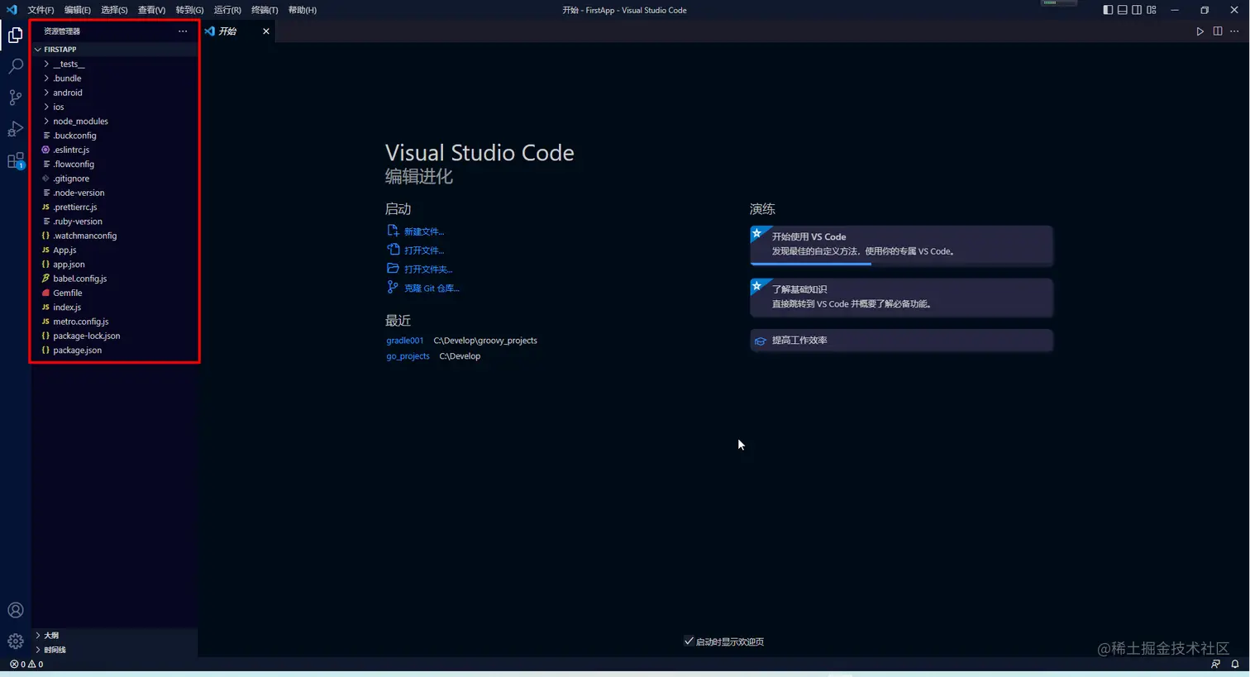Expand the 提高工作效率 walkthrough
1250x677 pixels.
click(x=901, y=341)
